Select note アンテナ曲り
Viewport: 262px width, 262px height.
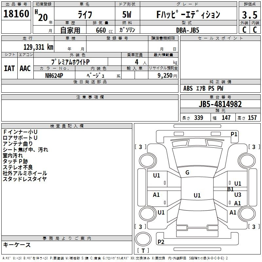pos(18,144)
